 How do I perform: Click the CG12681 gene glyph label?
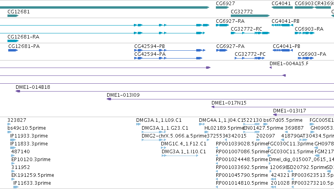(x=18, y=12)
